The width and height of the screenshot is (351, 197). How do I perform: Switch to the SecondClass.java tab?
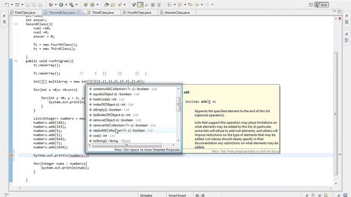(x=61, y=13)
